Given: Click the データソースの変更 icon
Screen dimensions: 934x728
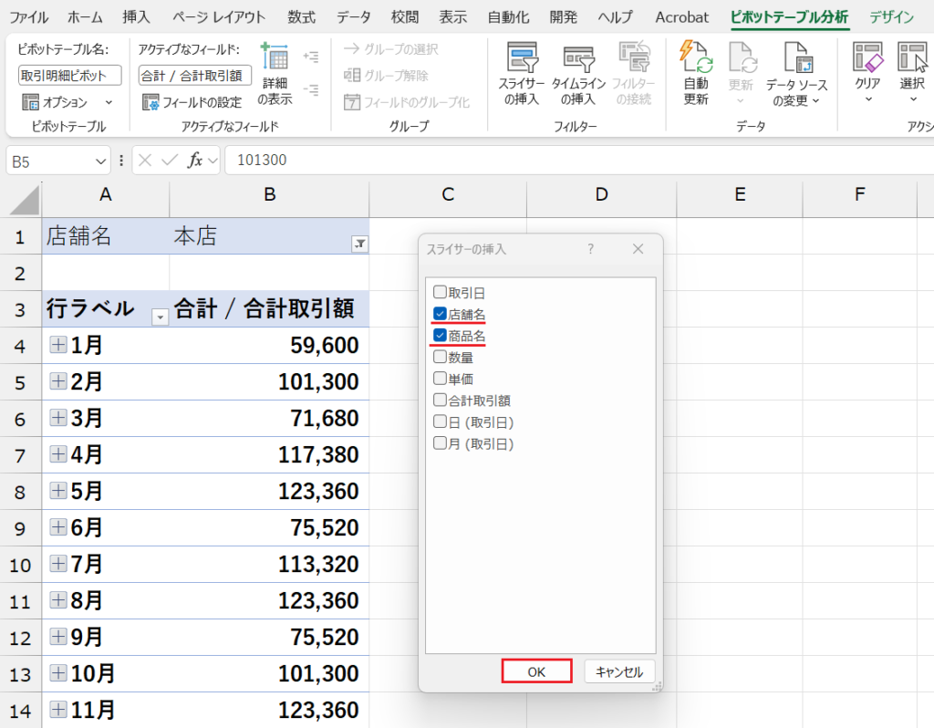Looking at the screenshot, I should point(795,58).
